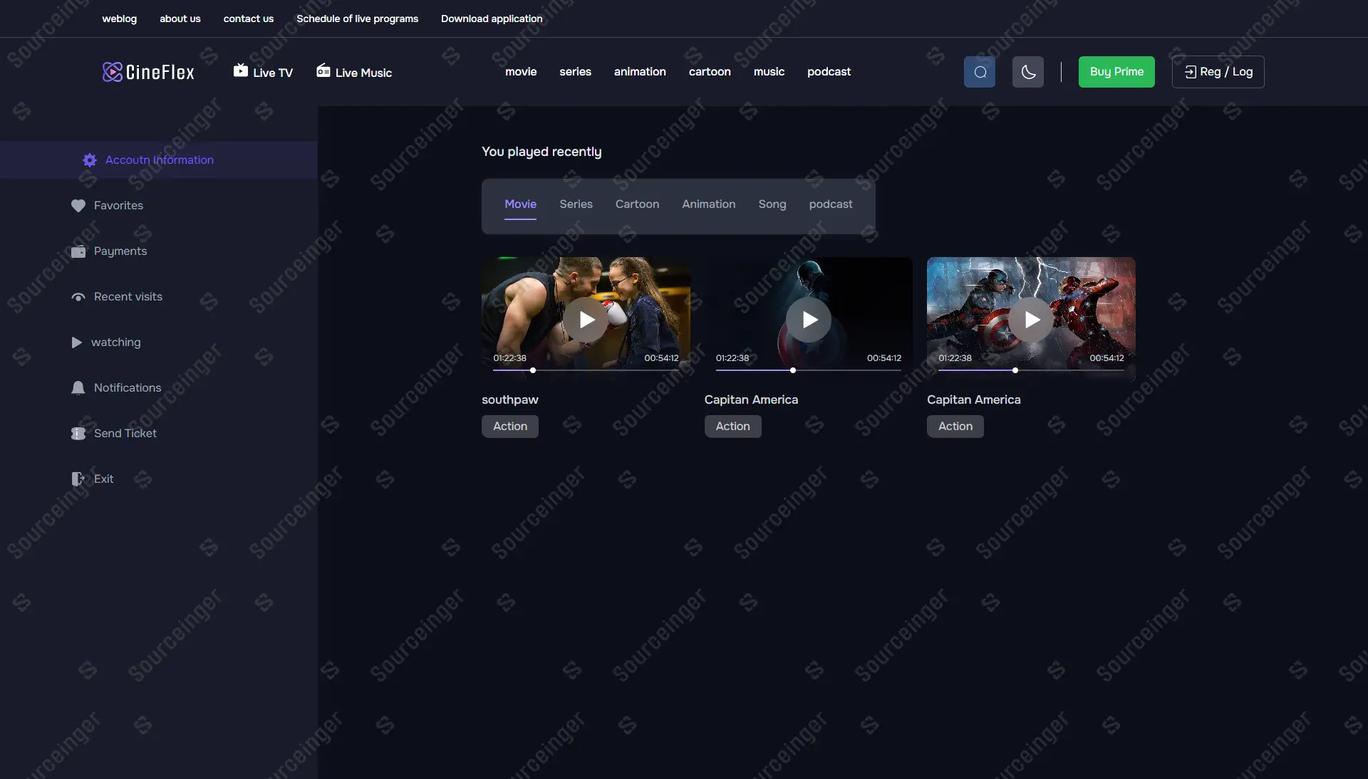1368x779 pixels.
Task: Open Payments text in sidebar
Action: pos(120,251)
